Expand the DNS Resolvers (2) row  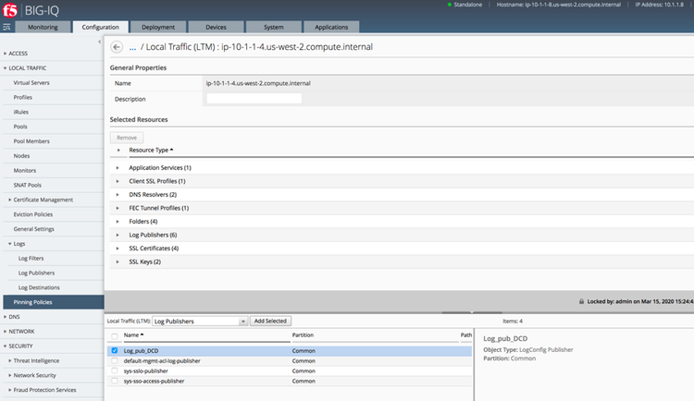[x=118, y=195]
